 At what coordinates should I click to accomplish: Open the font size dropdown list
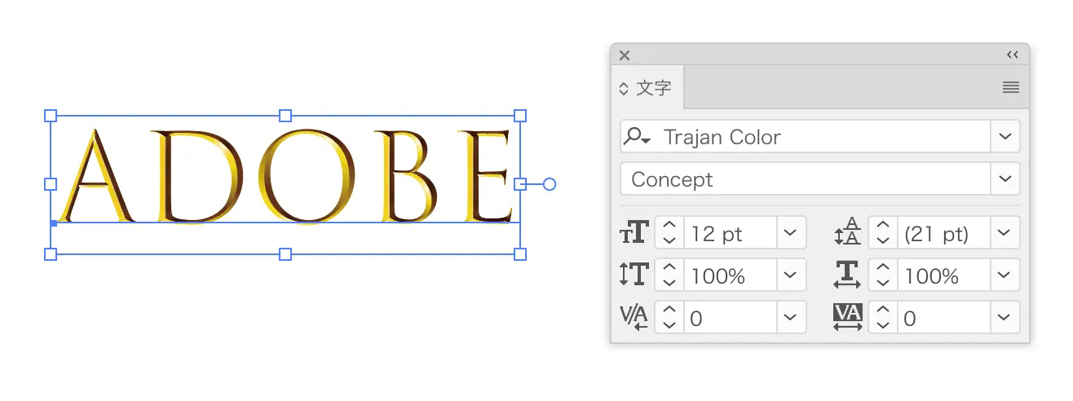[790, 233]
